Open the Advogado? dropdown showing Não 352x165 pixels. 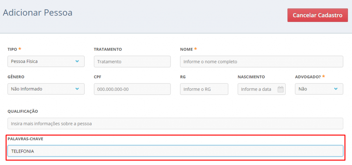[x=319, y=89]
